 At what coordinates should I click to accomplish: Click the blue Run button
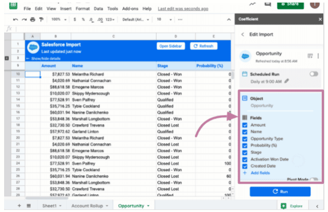click(280, 191)
